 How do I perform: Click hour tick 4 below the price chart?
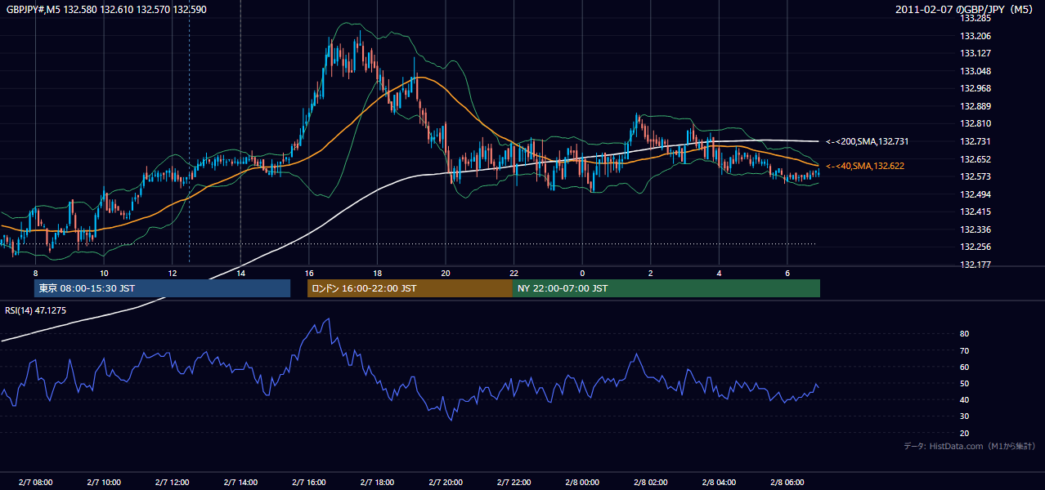point(719,272)
